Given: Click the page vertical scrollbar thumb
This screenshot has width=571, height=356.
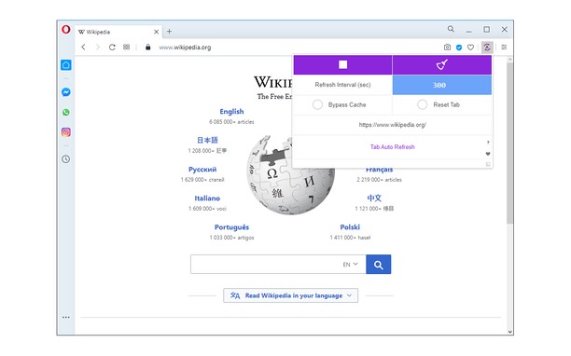Looking at the screenshot, I should (509, 143).
